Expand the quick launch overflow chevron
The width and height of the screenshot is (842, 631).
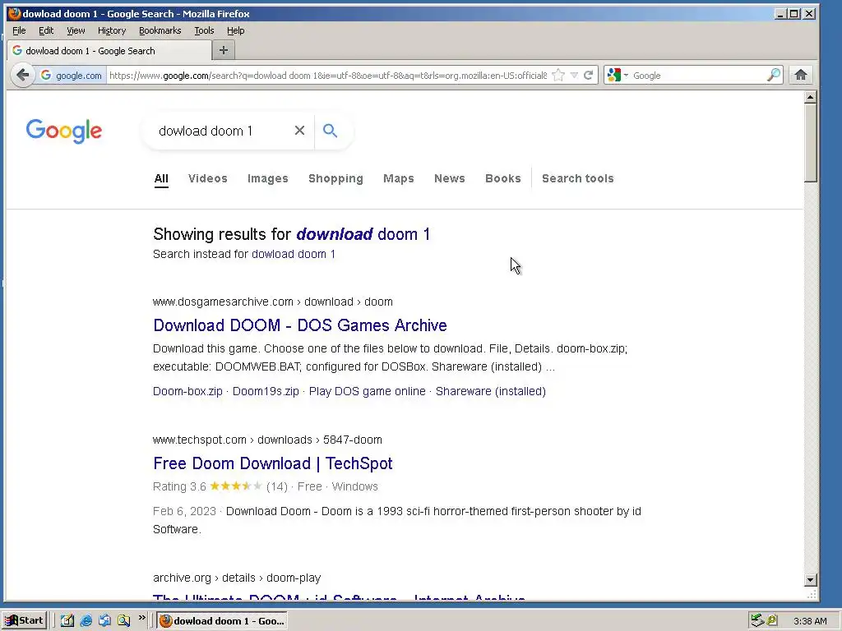141,618
